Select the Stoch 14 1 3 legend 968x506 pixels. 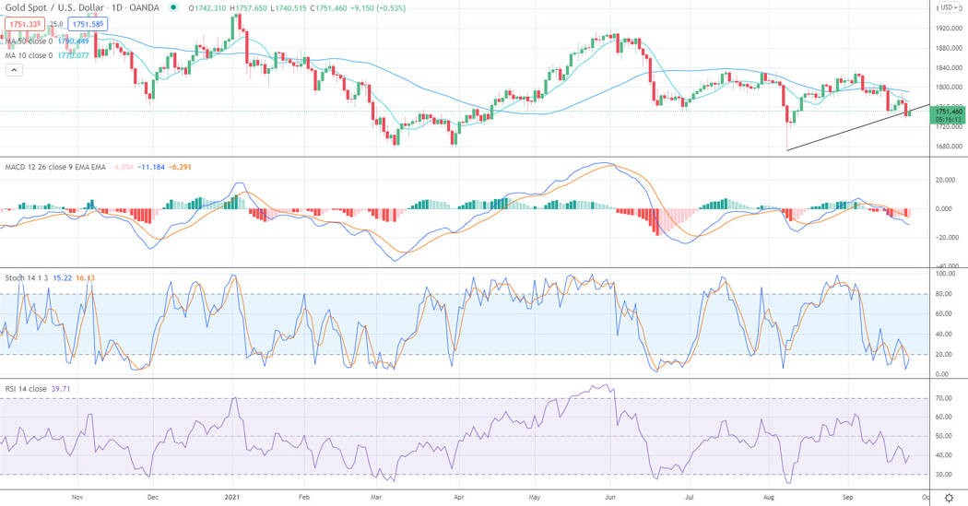pyautogui.click(x=27, y=278)
